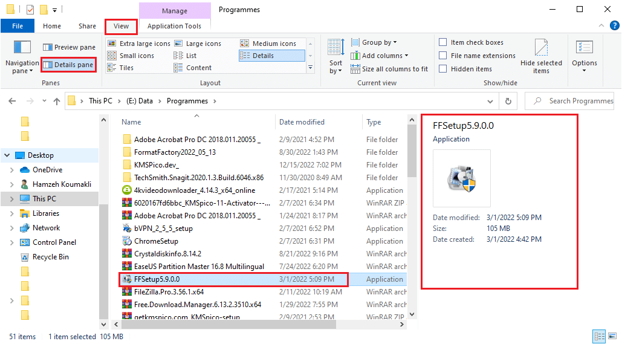Enable Item check boxes option
The image size is (622, 344).
coord(443,42)
